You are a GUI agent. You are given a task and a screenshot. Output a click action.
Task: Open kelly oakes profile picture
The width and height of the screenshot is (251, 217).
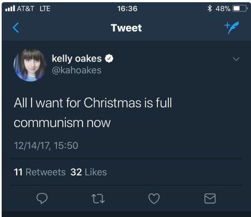tap(30, 65)
